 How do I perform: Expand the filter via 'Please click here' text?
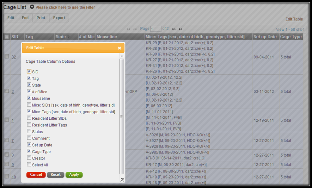pyautogui.click(x=65, y=7)
